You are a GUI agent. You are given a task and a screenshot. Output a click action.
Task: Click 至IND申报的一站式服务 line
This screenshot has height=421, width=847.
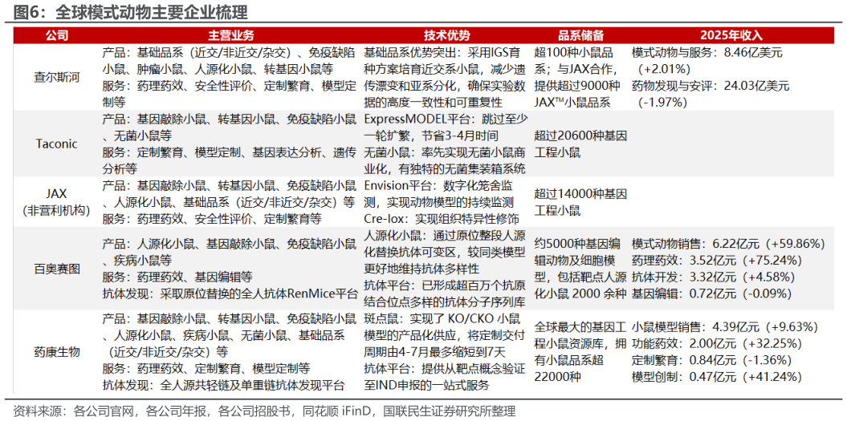tap(427, 386)
